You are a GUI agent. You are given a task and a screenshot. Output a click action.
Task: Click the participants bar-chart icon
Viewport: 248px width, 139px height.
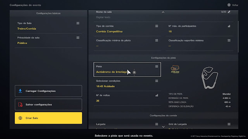pos(229,26)
